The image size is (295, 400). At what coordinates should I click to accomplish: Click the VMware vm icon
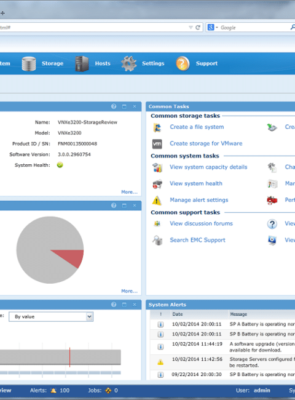(x=157, y=144)
